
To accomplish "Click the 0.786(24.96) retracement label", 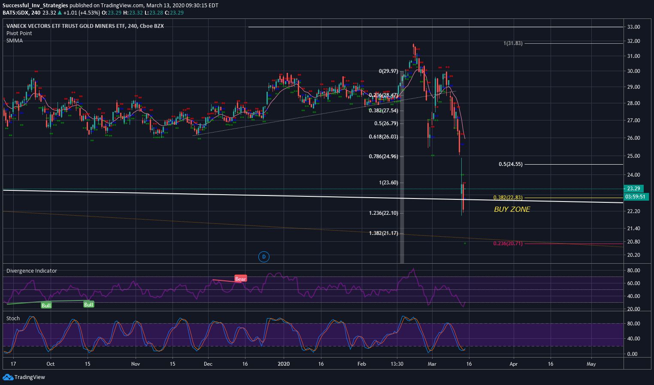I will tap(384, 156).
